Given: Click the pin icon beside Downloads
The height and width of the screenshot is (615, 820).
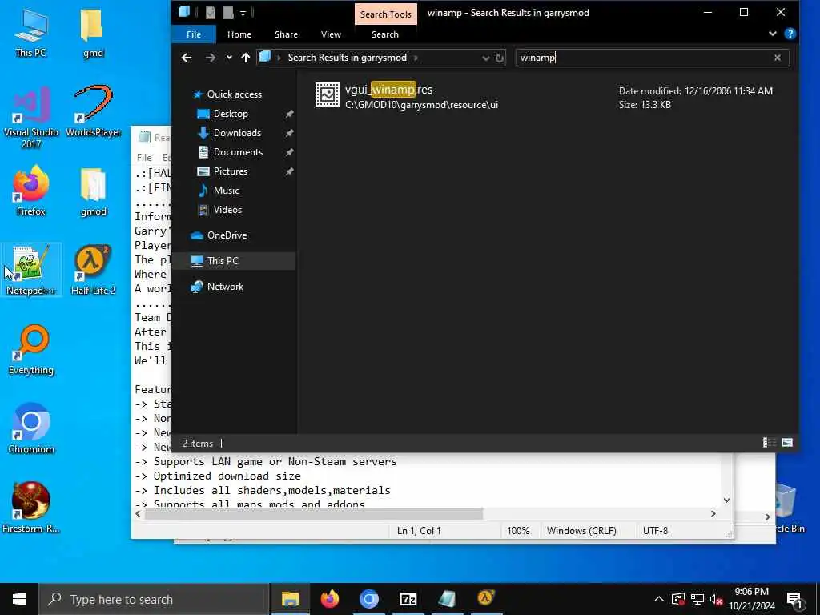Looking at the screenshot, I should pos(289,134).
